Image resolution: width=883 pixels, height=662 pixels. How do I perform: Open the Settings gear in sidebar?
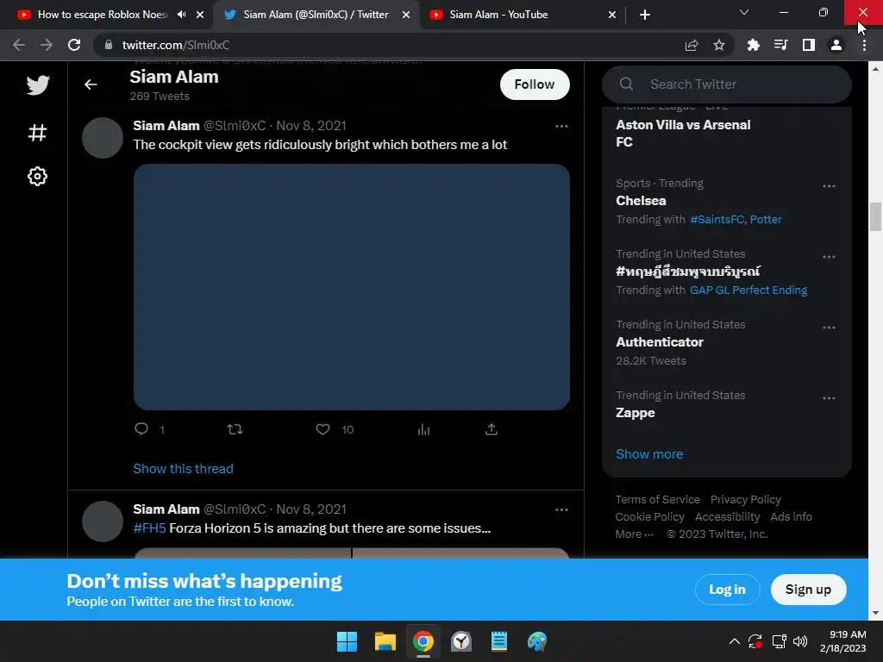tap(37, 176)
